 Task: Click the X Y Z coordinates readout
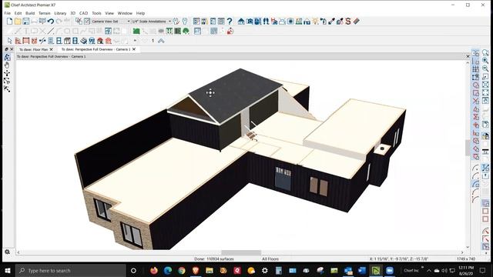(x=399, y=259)
